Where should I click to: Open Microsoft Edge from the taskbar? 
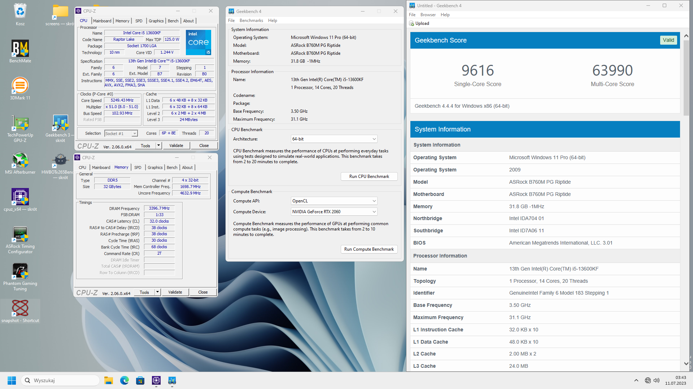125,380
